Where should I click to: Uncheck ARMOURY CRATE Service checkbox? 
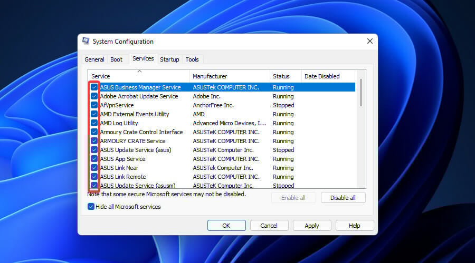[94, 141]
